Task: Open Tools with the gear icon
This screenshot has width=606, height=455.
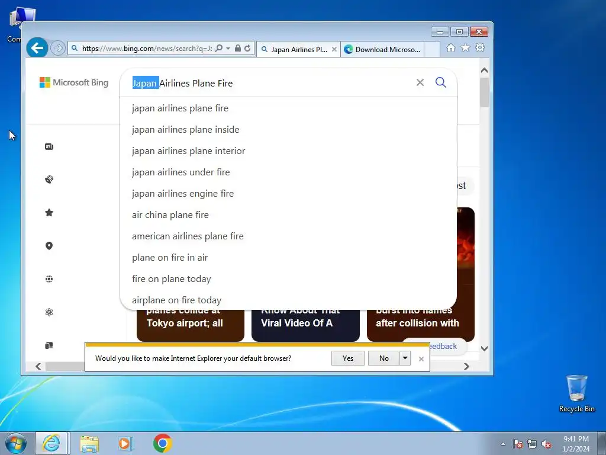Action: tap(480, 47)
